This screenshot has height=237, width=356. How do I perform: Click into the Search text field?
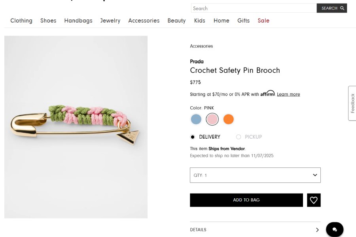[254, 8]
